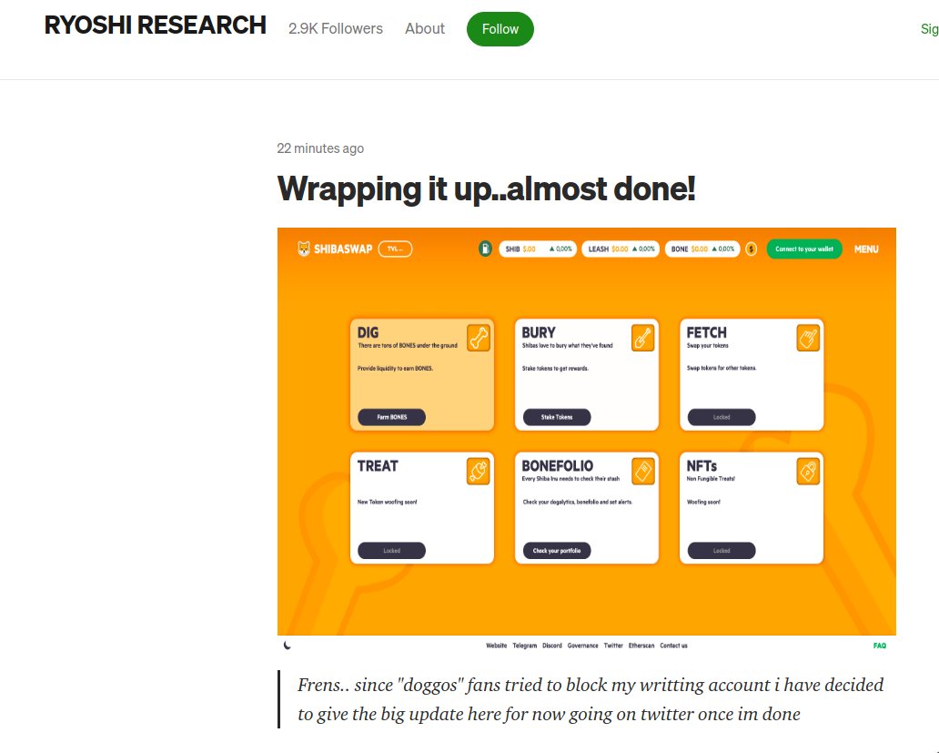The image size is (939, 753).
Task: Open the ShibaSwap MENU
Action: 866,249
